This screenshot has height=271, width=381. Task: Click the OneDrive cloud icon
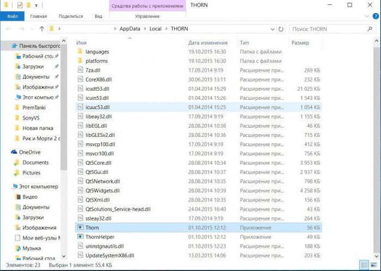14,152
